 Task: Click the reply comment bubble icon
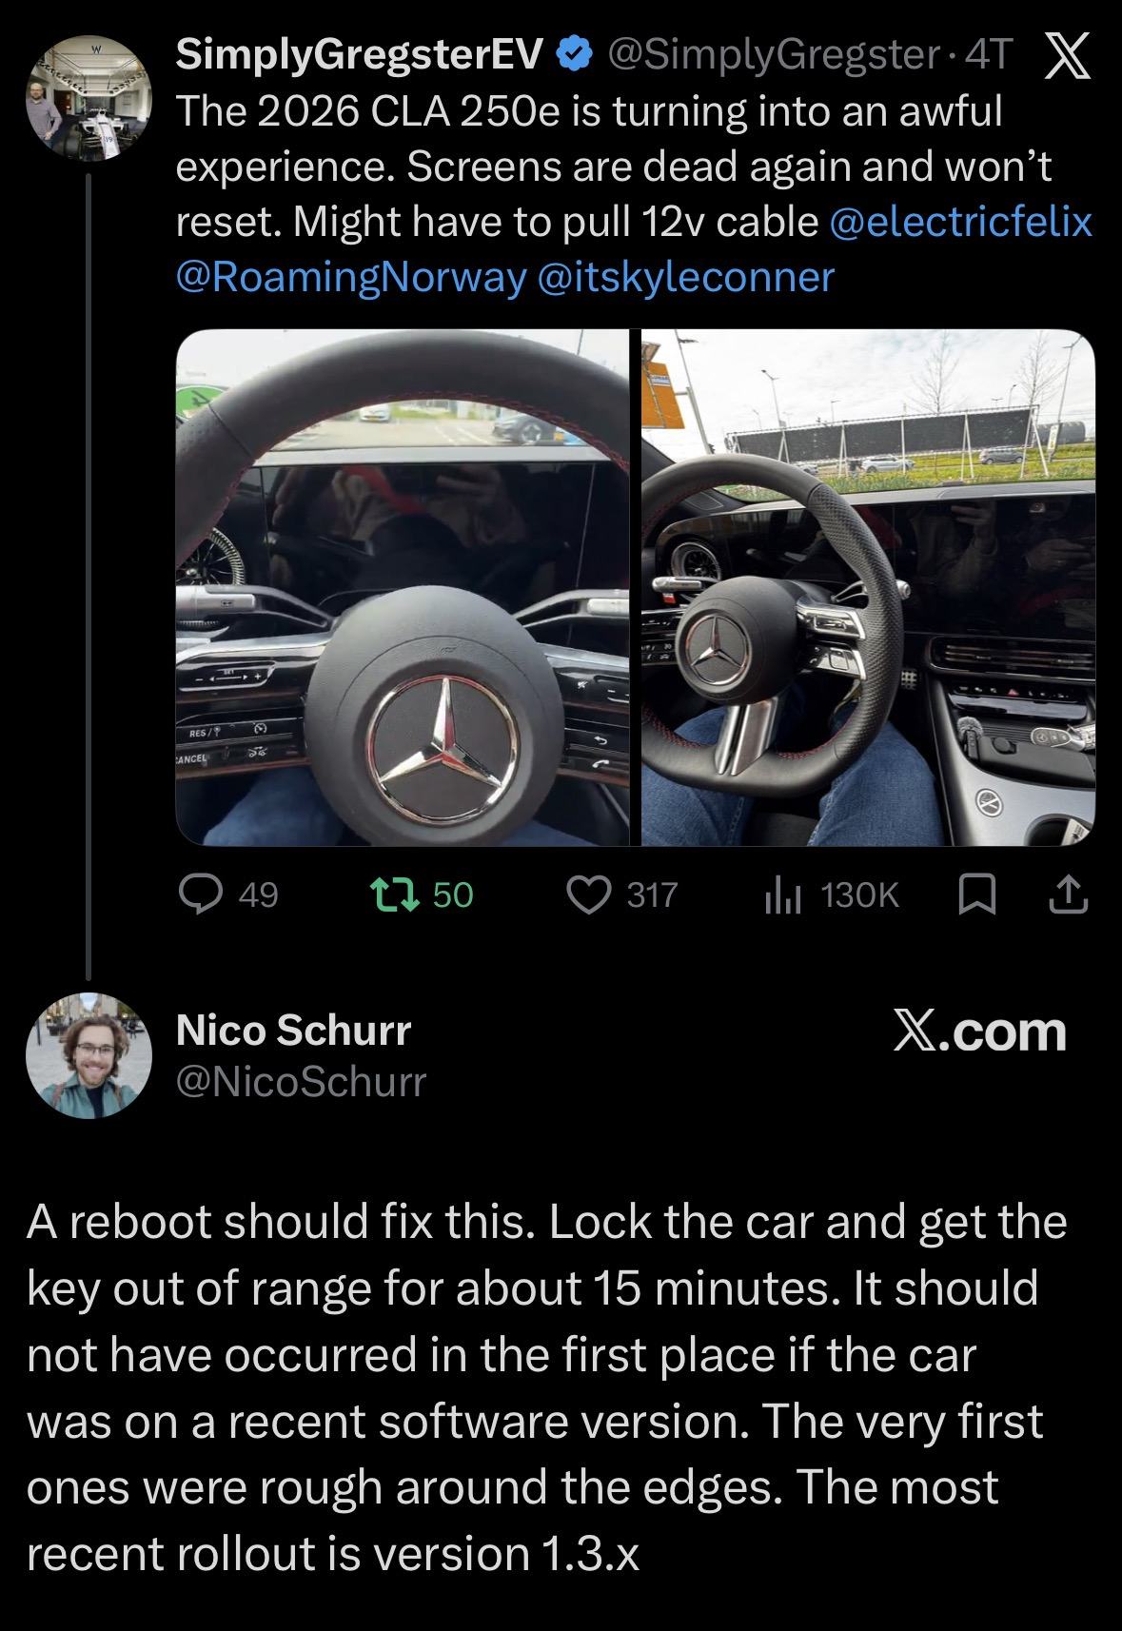201,894
